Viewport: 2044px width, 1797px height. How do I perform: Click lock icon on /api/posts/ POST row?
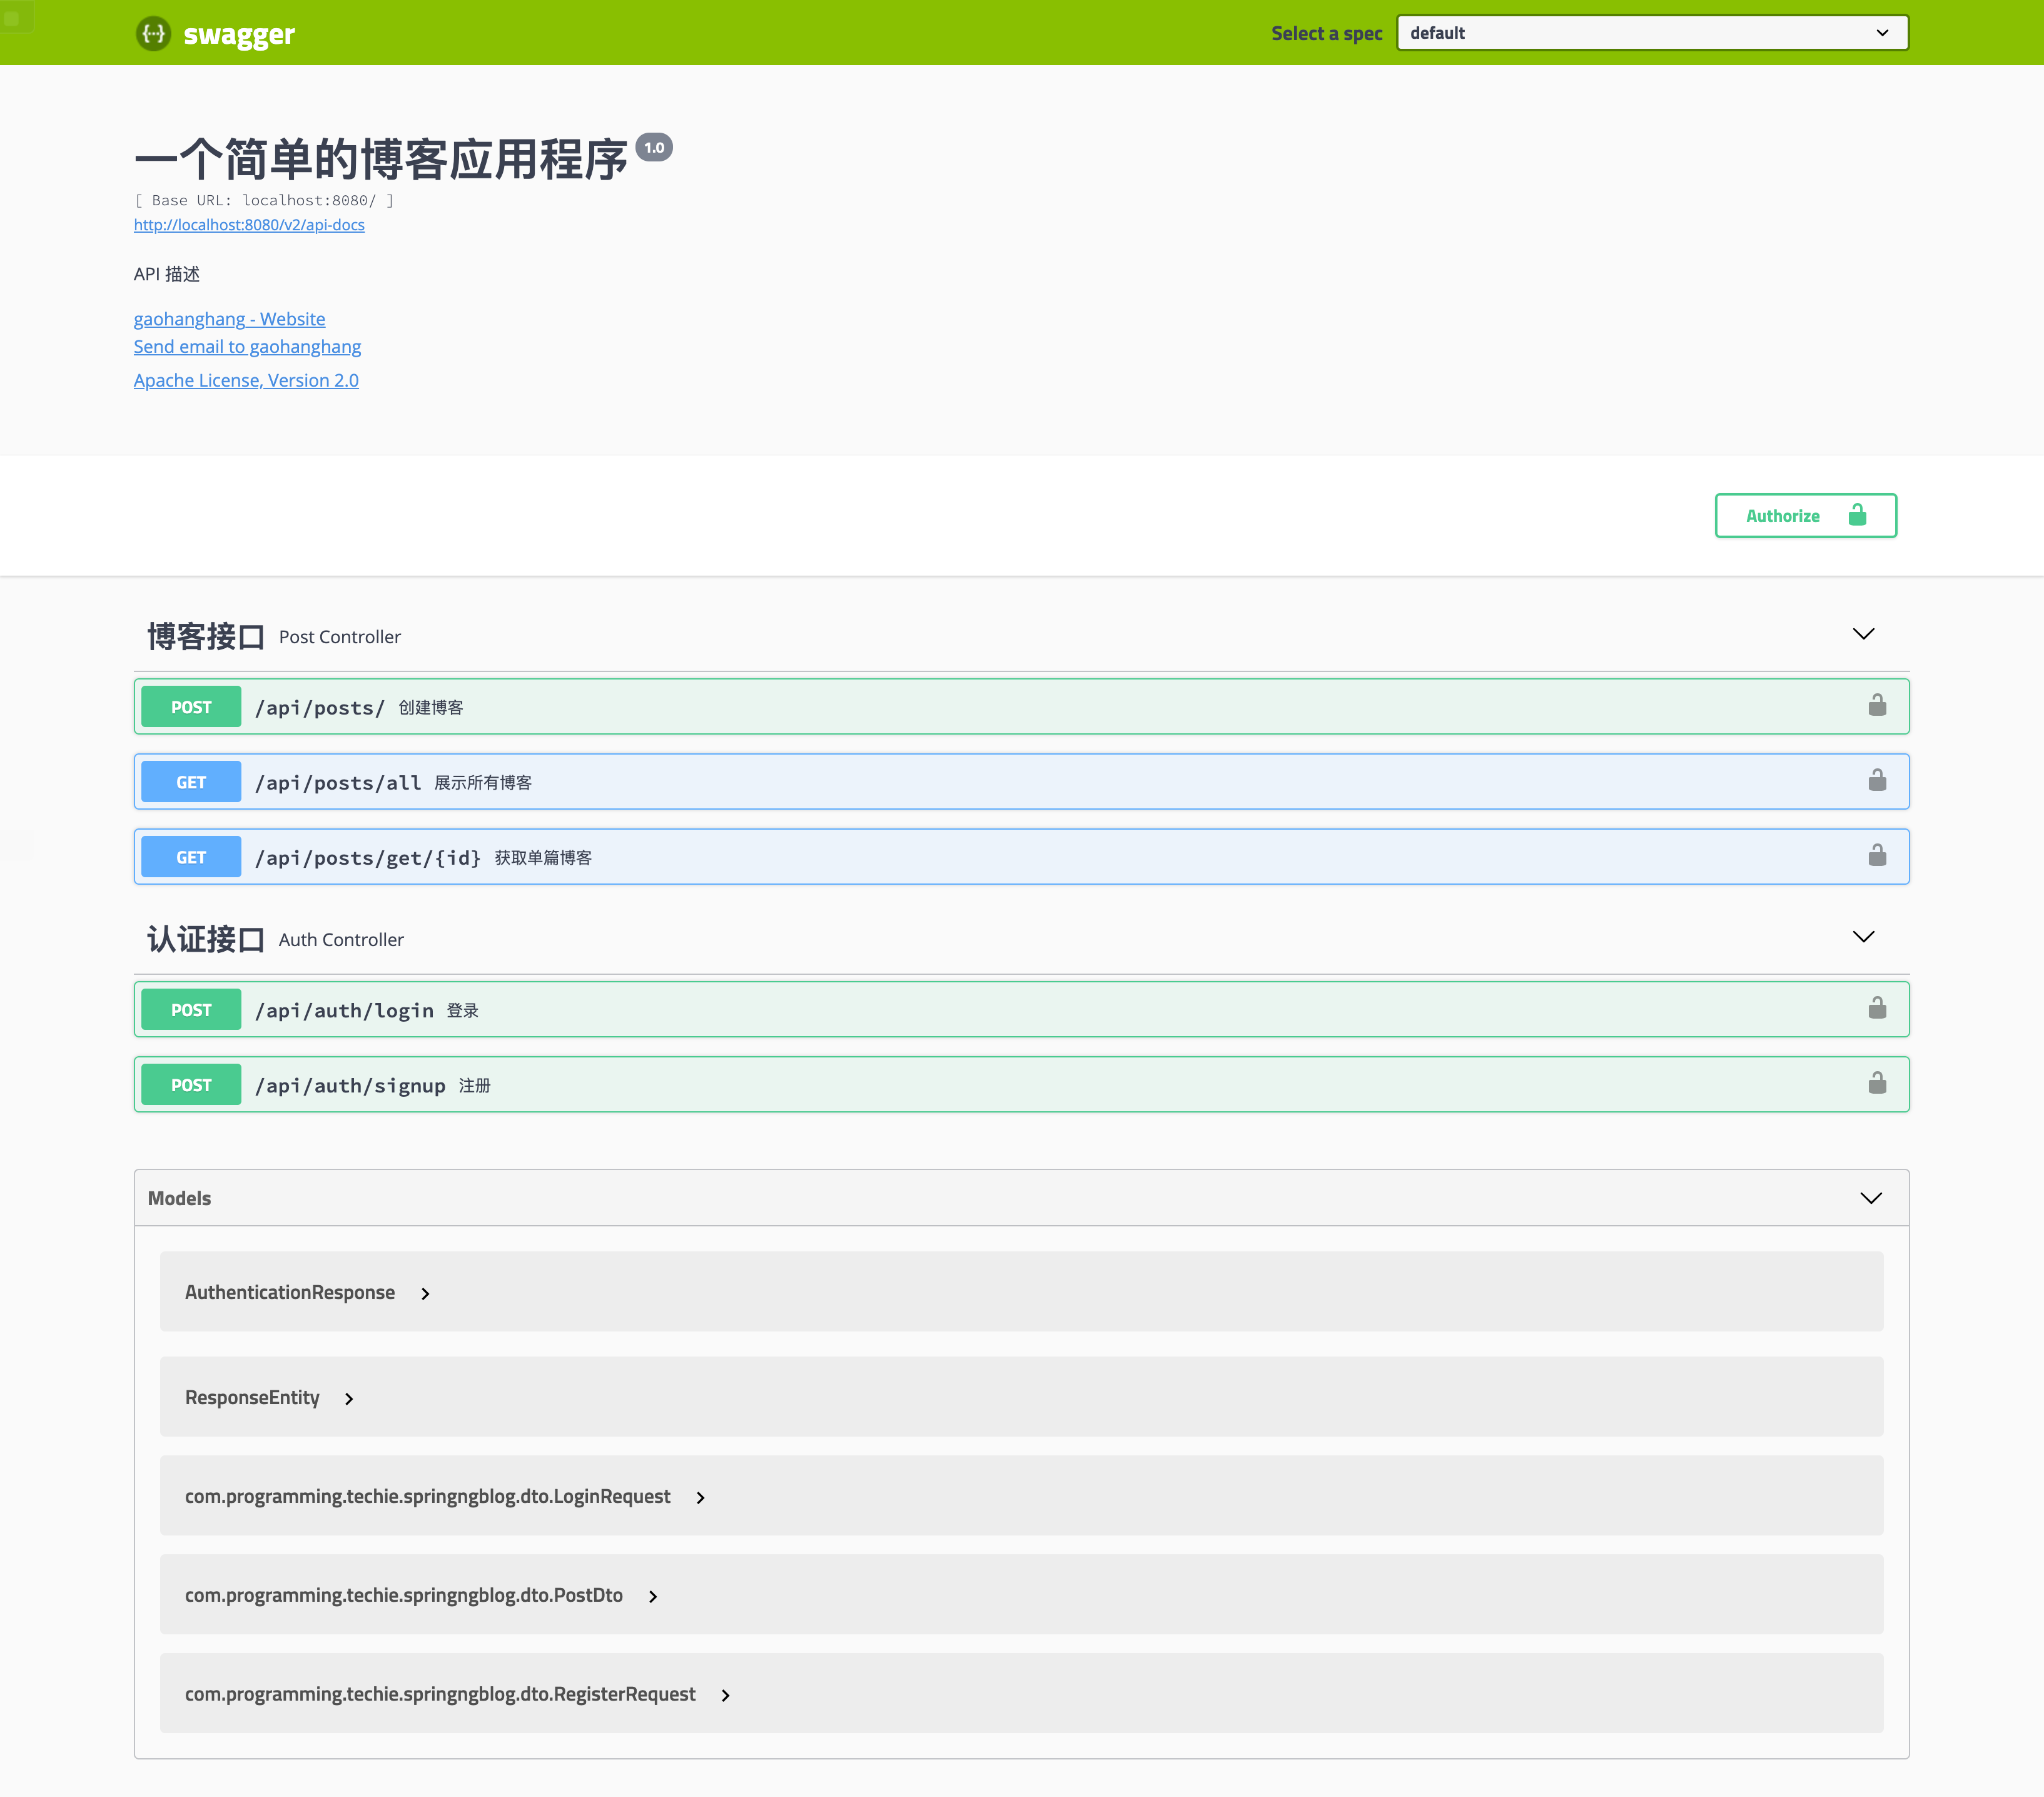[x=1877, y=705]
